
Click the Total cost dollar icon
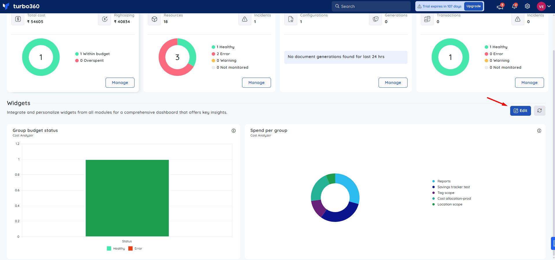pos(18,19)
